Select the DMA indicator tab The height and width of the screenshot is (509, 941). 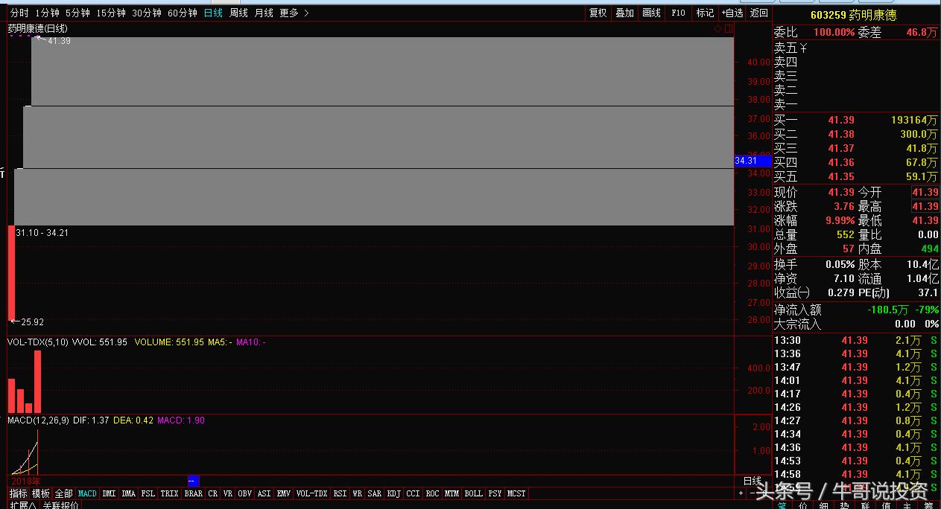click(128, 493)
